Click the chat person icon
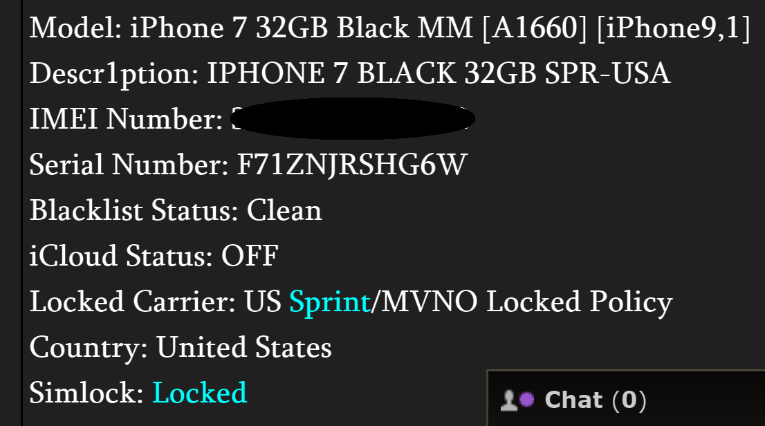 [510, 400]
